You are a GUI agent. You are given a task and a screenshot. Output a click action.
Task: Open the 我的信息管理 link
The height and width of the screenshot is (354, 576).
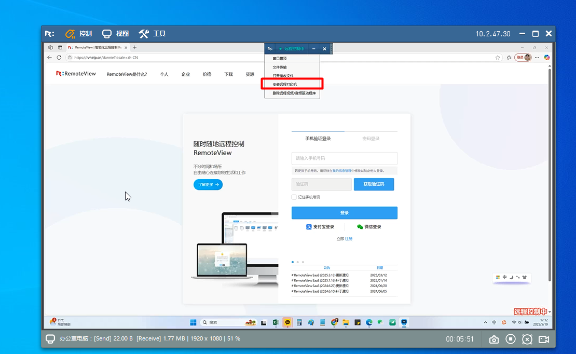click(x=341, y=171)
